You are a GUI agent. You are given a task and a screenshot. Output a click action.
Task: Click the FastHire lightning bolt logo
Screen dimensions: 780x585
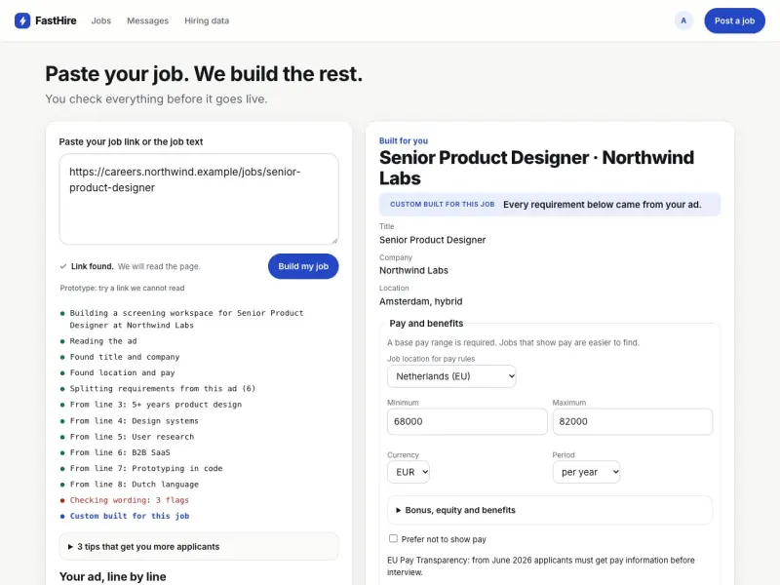[22, 20]
